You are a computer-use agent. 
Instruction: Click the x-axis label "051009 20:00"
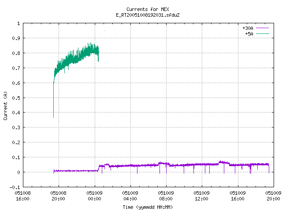point(273,196)
